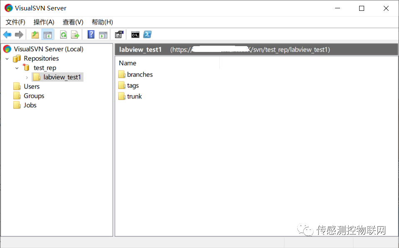Click the Repositories database icon
The width and height of the screenshot is (399, 248).
tap(17, 59)
